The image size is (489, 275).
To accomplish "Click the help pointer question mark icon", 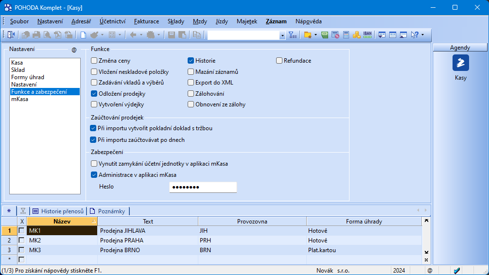I will [x=415, y=35].
